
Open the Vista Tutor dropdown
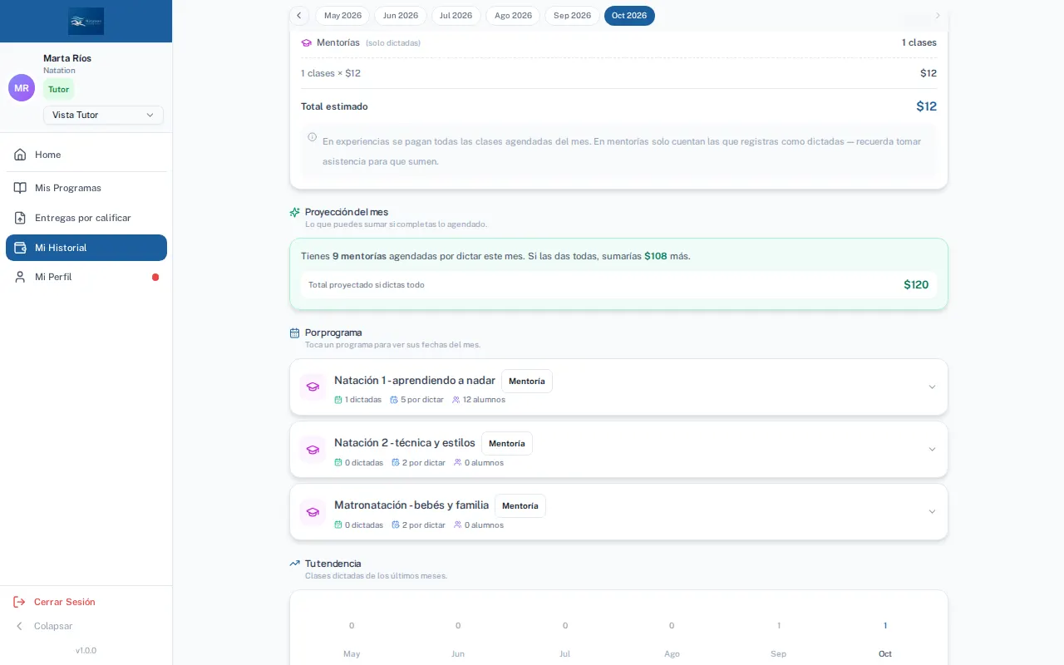(x=103, y=115)
